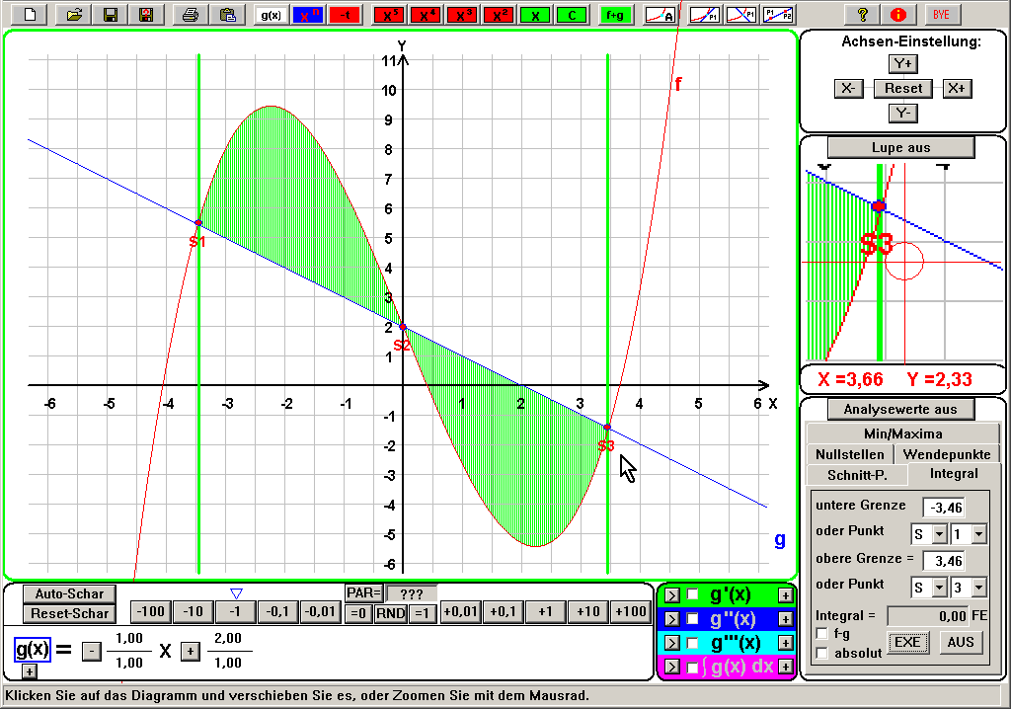Open help with the question mark icon

[862, 15]
